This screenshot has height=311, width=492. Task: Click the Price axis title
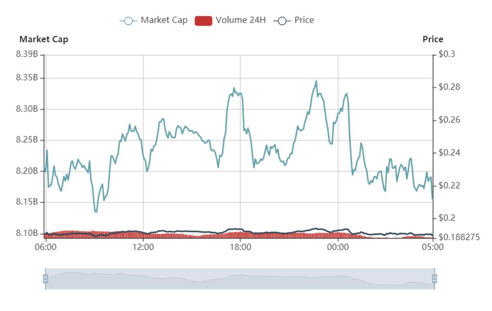(433, 39)
